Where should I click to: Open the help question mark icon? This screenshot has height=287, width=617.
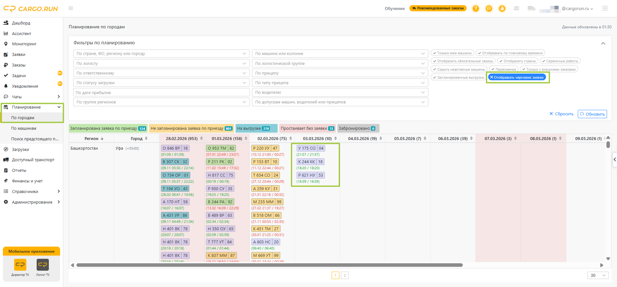[476, 8]
